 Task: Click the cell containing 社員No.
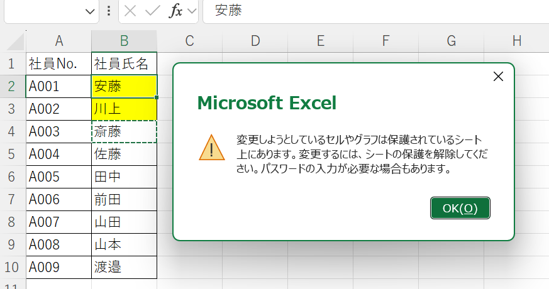59,63
